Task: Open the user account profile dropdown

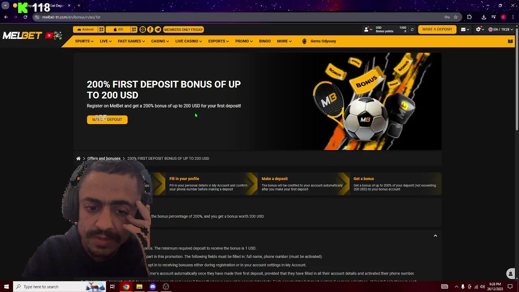Action: (x=368, y=30)
